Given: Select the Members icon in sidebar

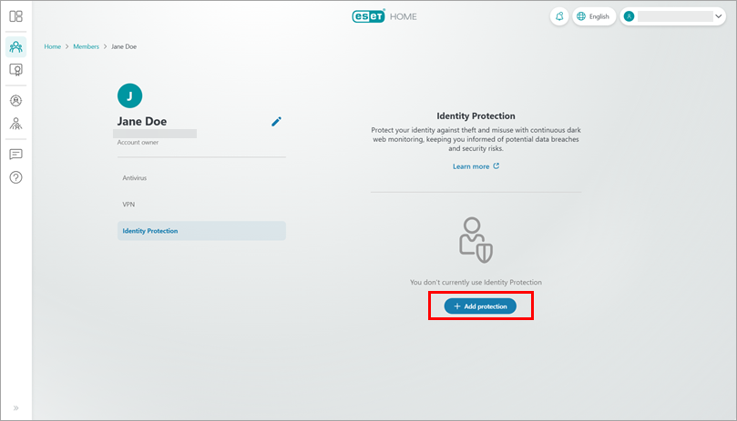Looking at the screenshot, I should [x=15, y=46].
